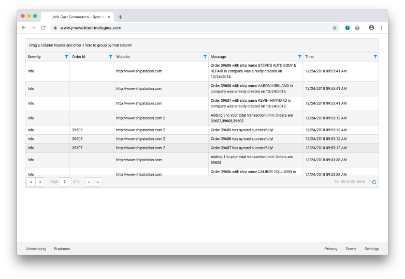The height and width of the screenshot is (279, 405).
Task: Open the Order Id column filter
Action: tap(110, 57)
